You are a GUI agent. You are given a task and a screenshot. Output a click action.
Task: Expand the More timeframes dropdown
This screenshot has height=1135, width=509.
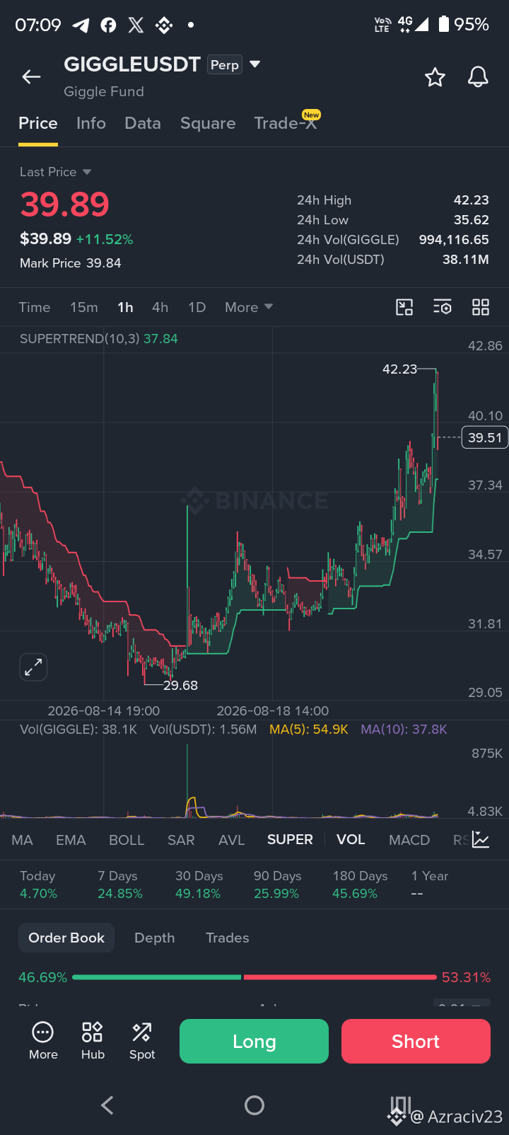249,307
